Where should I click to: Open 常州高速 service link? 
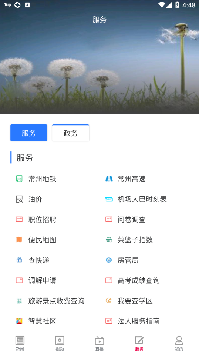coord(132,179)
